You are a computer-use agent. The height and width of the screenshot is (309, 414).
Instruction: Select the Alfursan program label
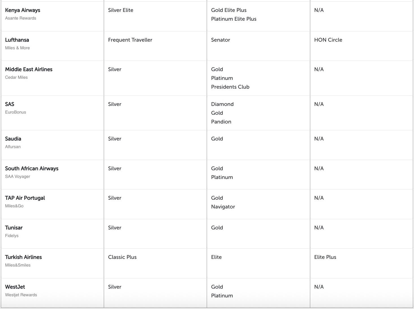pos(13,147)
